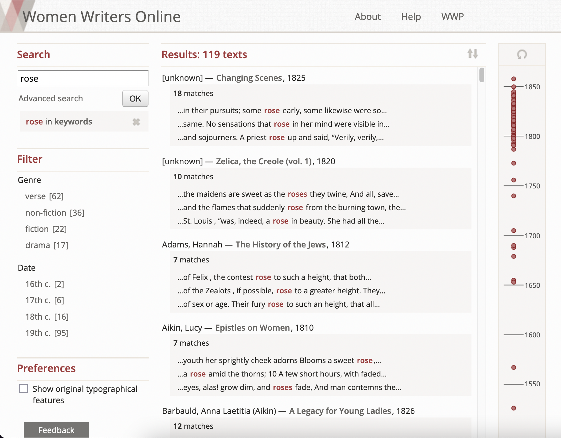The width and height of the screenshot is (561, 438).
Task: Open the Help menu item
Action: pos(411,17)
